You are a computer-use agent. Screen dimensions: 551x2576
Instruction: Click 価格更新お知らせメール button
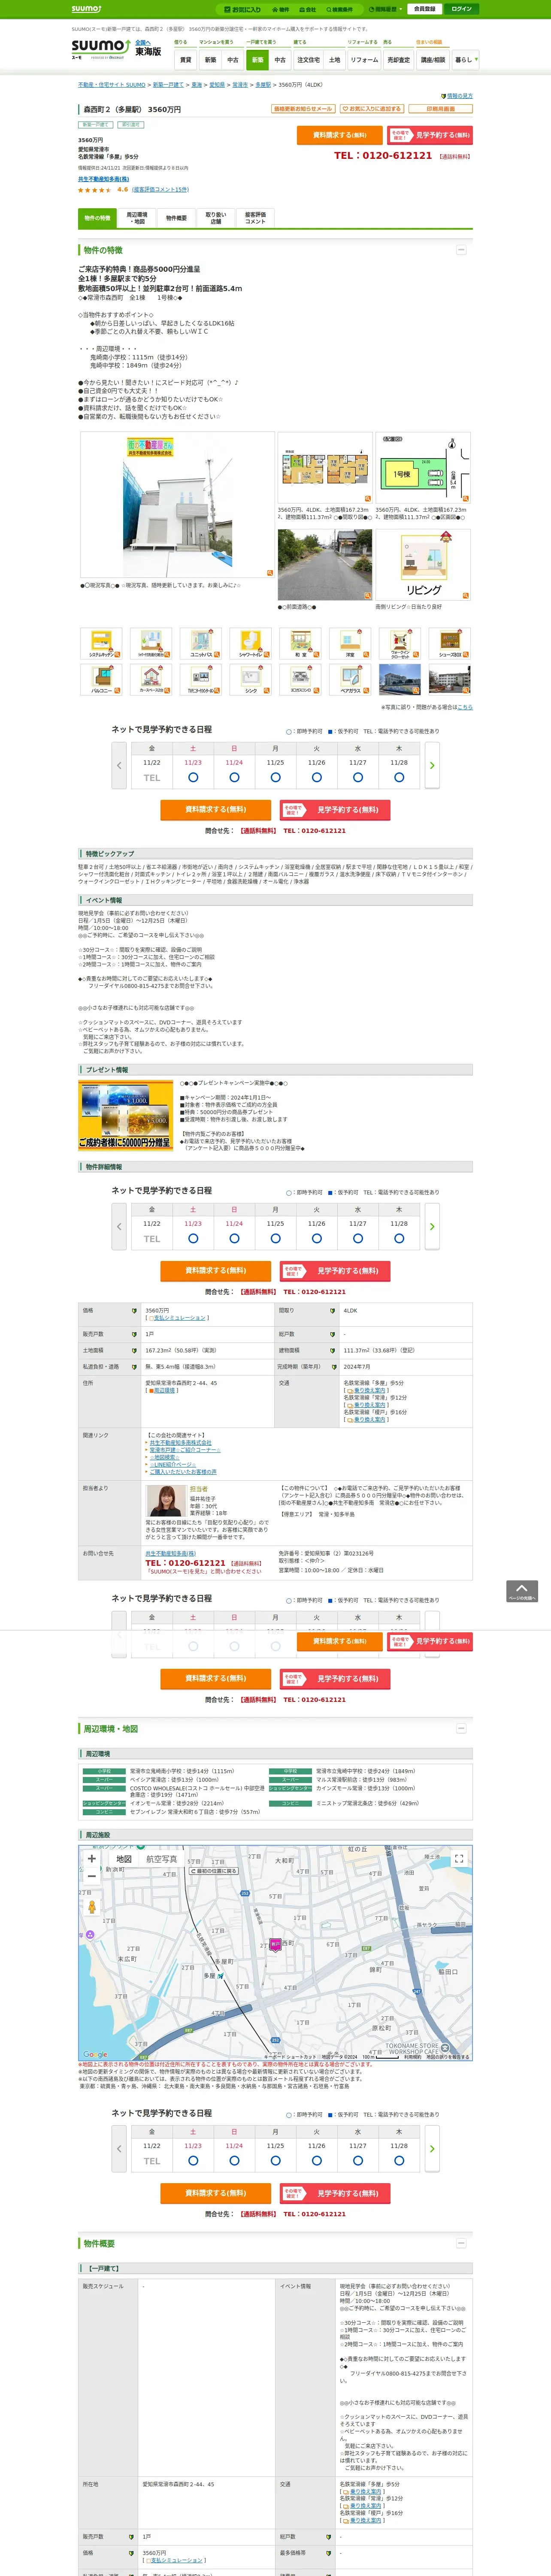303,109
